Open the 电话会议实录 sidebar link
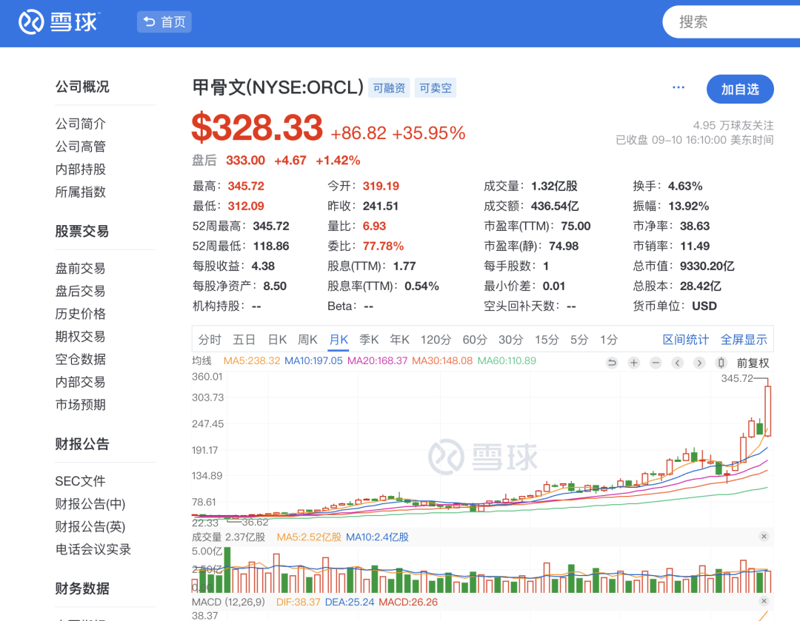Image resolution: width=800 pixels, height=621 pixels. tap(93, 549)
